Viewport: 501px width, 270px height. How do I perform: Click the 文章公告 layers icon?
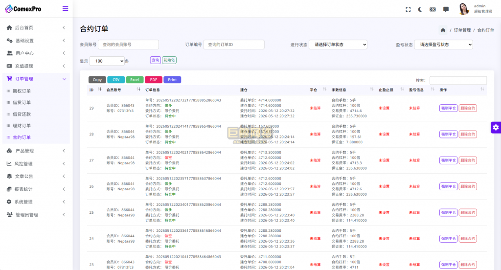point(9,176)
